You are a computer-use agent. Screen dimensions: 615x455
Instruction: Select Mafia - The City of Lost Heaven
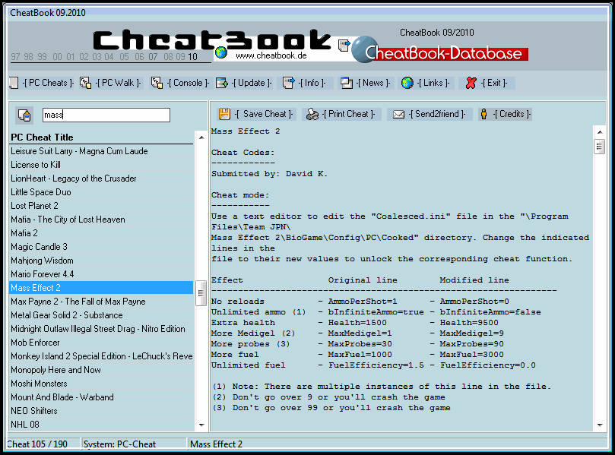click(x=101, y=220)
